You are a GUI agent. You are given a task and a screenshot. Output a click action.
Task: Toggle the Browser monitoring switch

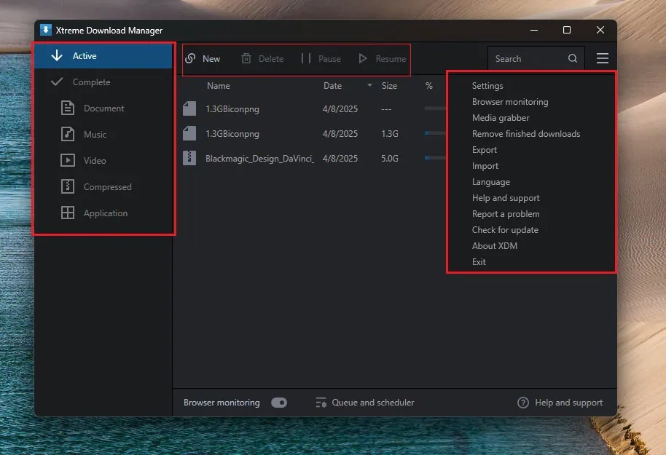[x=279, y=403]
